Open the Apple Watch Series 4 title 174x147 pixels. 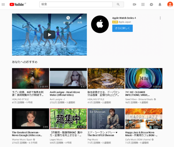[124, 18]
